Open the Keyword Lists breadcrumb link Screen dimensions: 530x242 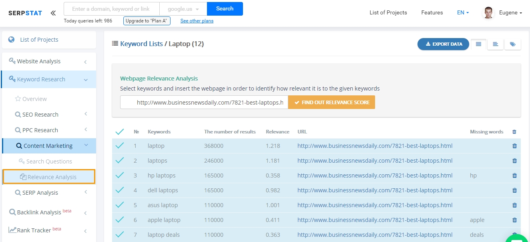(x=141, y=44)
